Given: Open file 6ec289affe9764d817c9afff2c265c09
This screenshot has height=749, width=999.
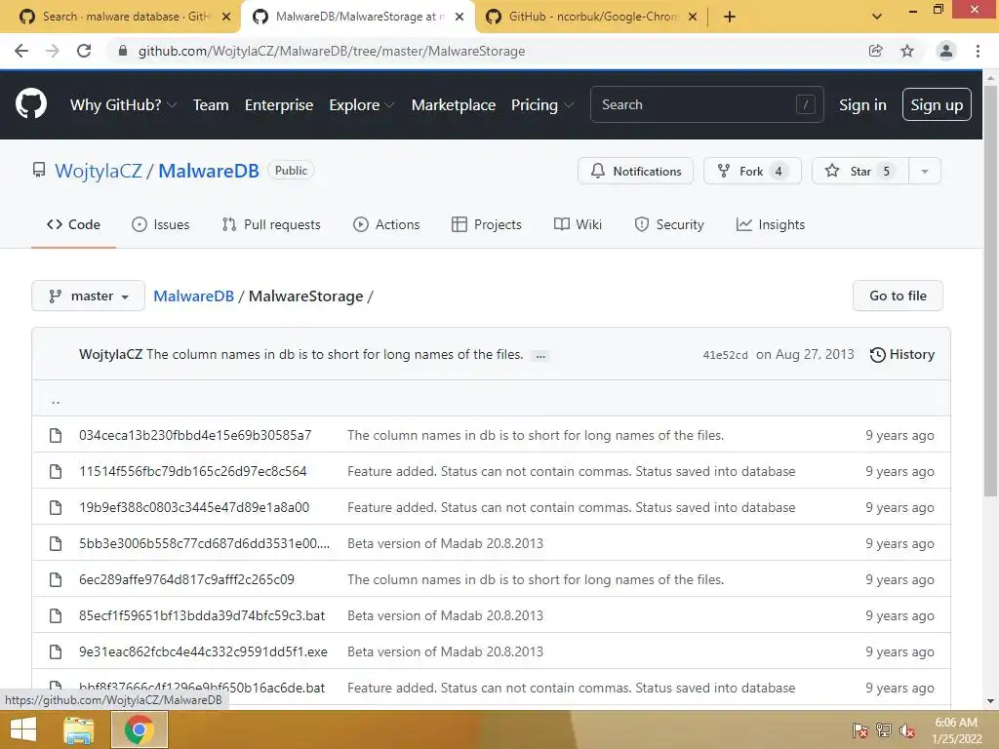Looking at the screenshot, I should click(186, 579).
